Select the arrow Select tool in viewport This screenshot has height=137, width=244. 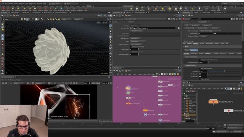click(3, 19)
